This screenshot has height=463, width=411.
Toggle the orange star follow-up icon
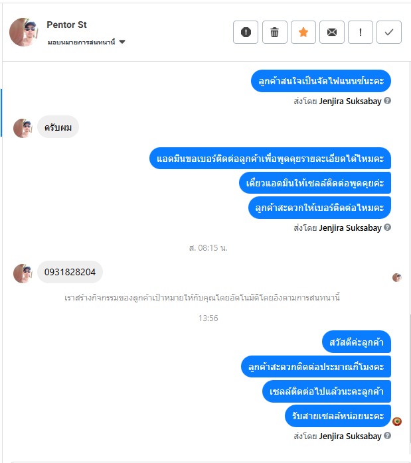pyautogui.click(x=303, y=32)
